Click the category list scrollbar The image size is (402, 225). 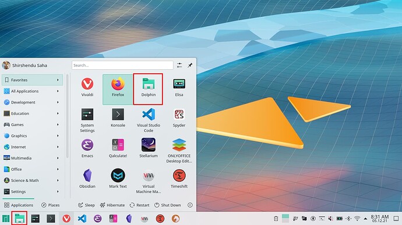point(67,116)
